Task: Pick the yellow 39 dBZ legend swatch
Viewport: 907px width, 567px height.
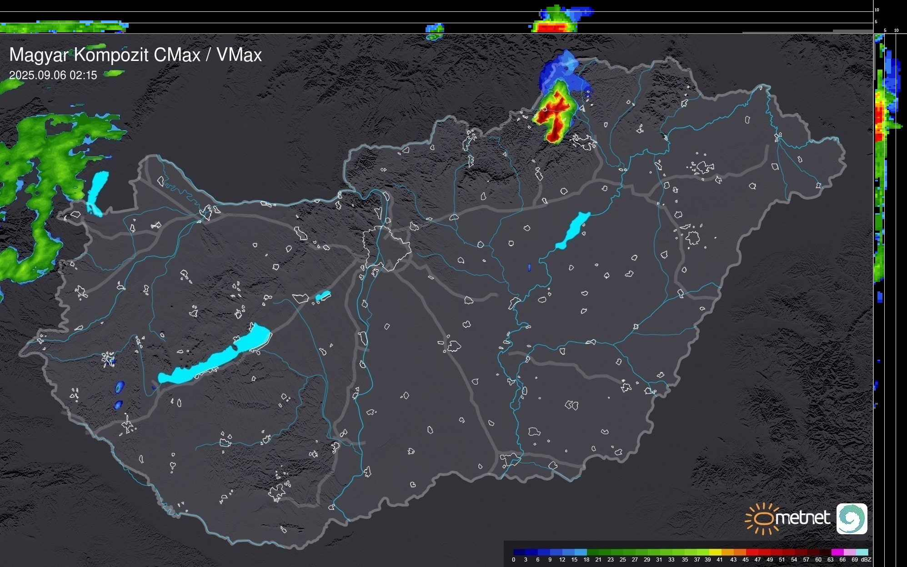Action: point(715,552)
